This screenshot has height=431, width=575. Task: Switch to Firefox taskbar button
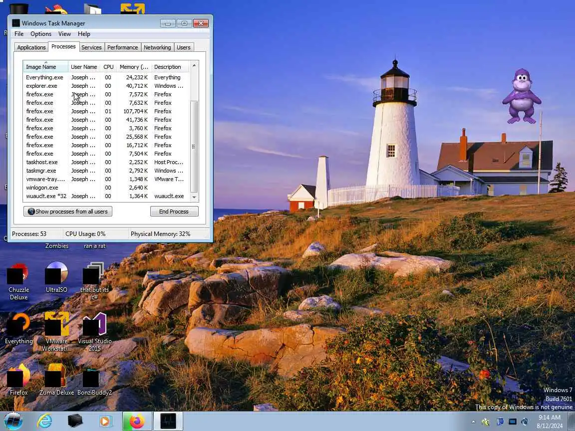coord(137,421)
